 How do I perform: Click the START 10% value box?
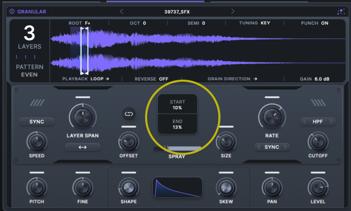coord(177,105)
